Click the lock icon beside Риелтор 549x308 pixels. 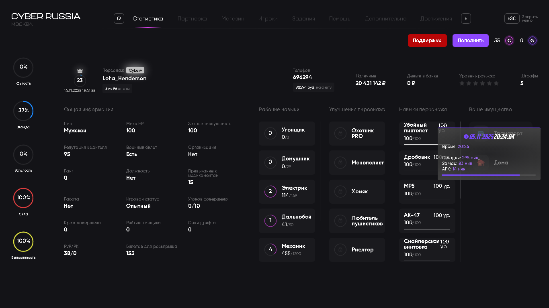click(340, 250)
